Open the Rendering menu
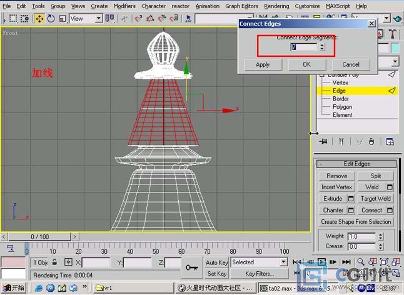 276,6
